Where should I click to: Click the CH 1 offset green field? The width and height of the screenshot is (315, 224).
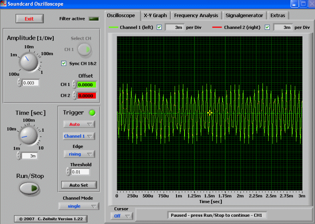[x=86, y=85]
